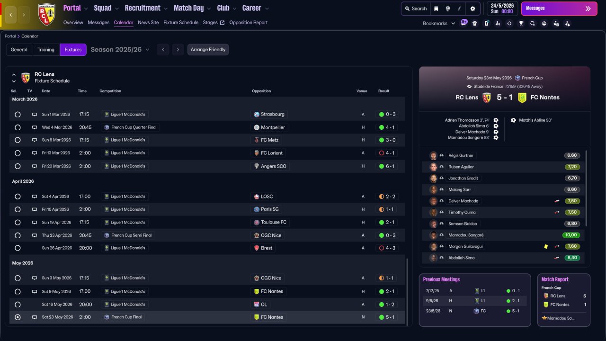Click the TV icon for the Strasbourg fixture
The width and height of the screenshot is (606, 341).
pos(34,114)
